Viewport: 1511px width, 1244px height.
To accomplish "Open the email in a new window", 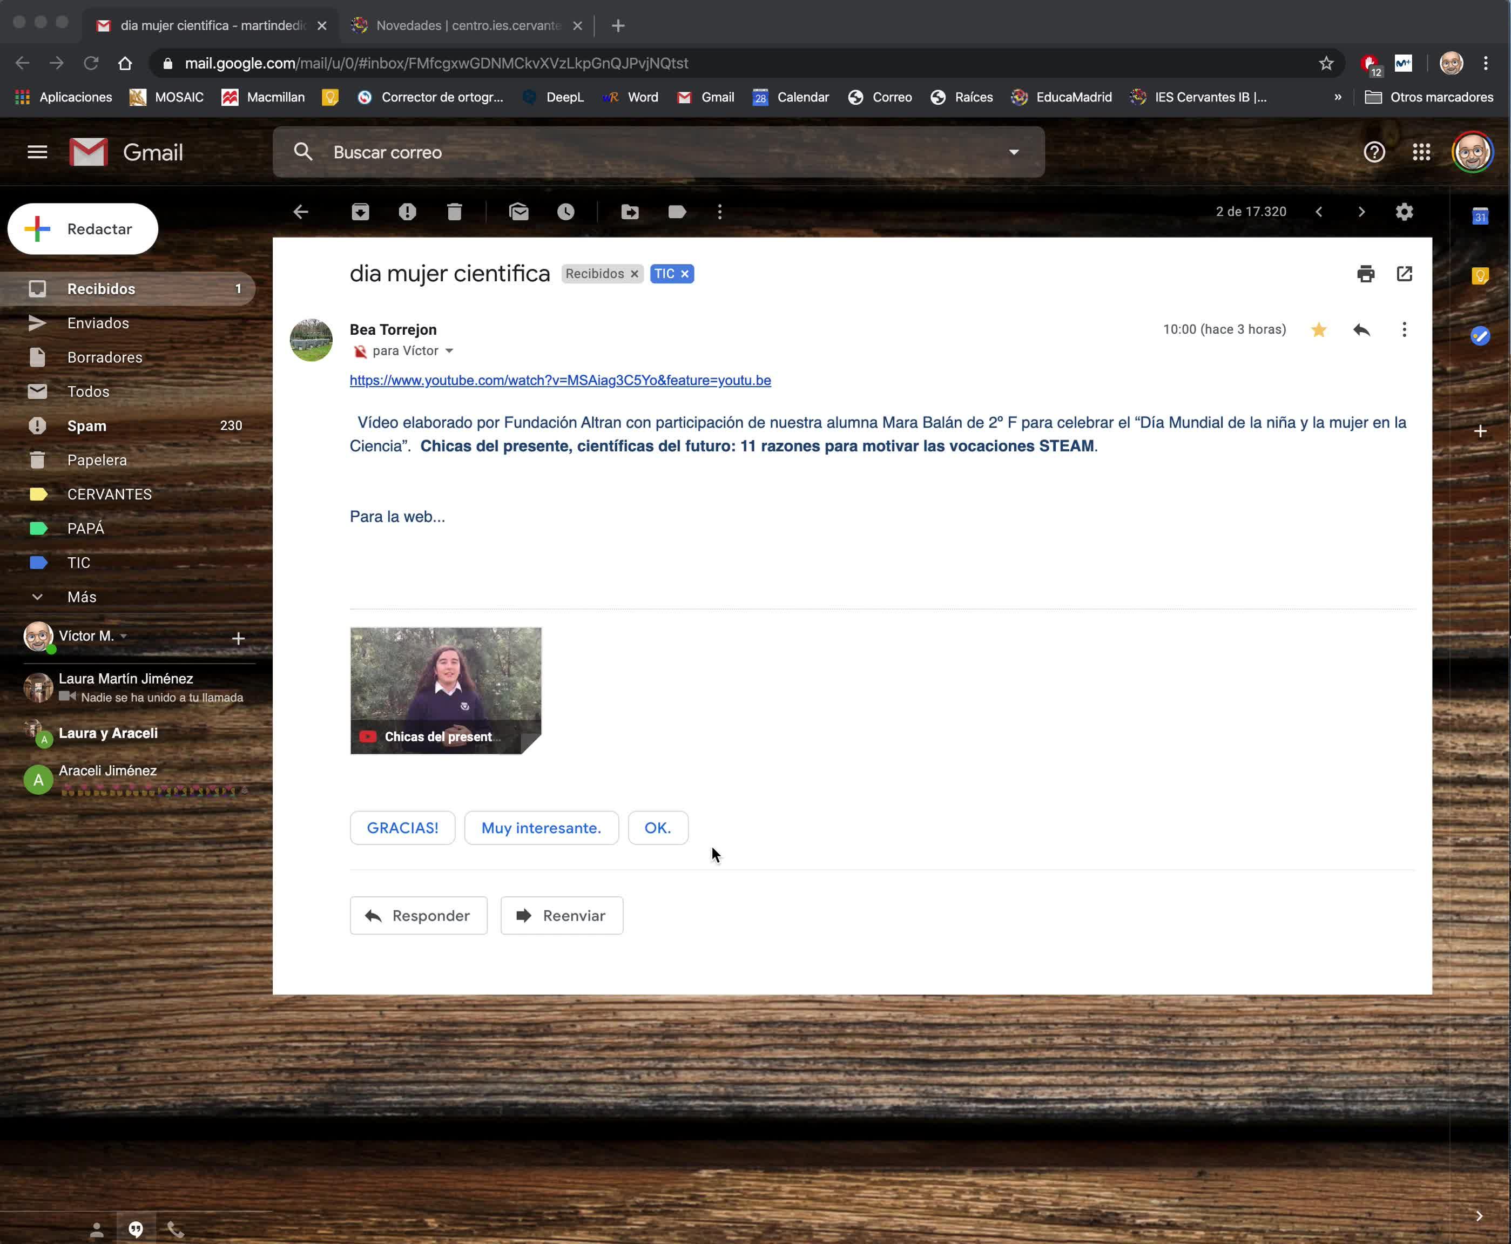I will click(x=1404, y=274).
